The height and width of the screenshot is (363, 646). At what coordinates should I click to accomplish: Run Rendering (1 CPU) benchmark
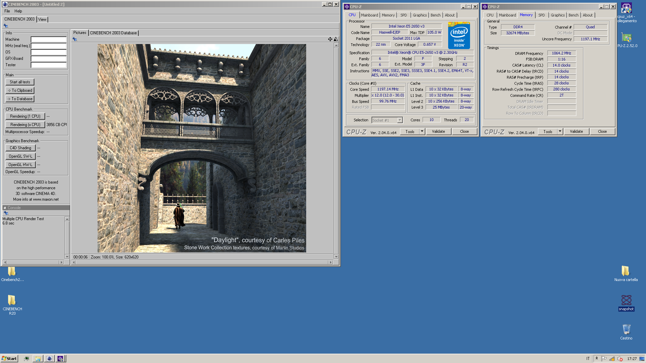[25, 116]
